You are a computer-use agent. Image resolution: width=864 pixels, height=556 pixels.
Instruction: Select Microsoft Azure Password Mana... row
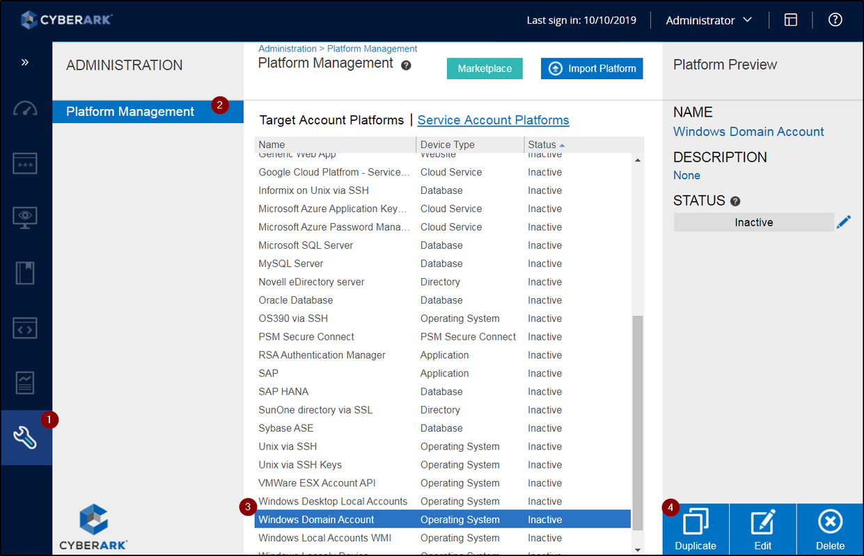tap(443, 227)
